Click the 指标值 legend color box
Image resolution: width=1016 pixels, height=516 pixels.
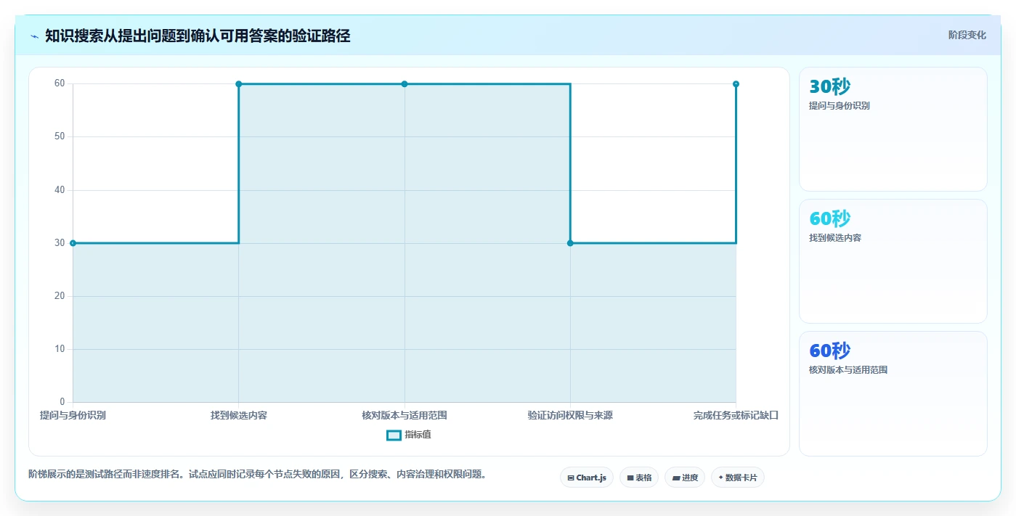394,435
